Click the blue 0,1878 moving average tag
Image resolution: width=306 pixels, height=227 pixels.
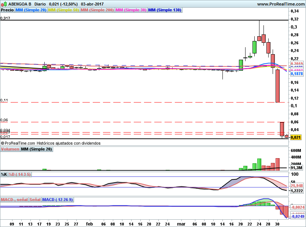pos(297,74)
